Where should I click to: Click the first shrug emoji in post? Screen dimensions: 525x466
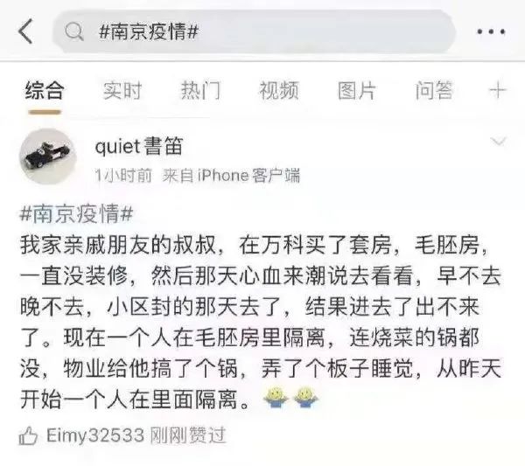(276, 398)
